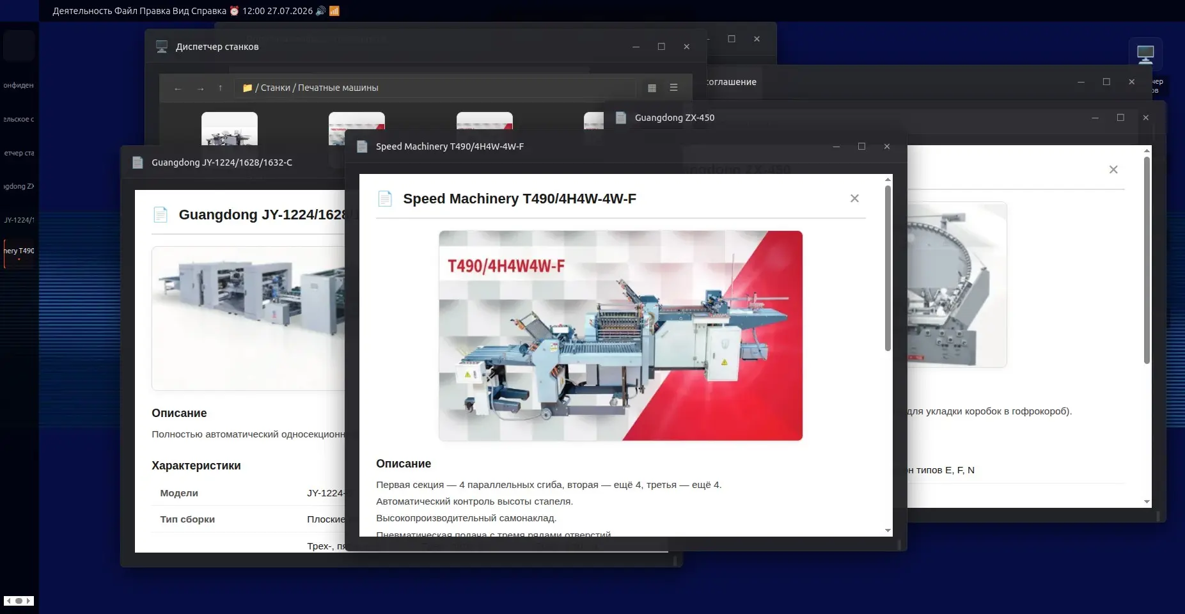
Task: Open the Деятельность activities menu
Action: coord(82,11)
